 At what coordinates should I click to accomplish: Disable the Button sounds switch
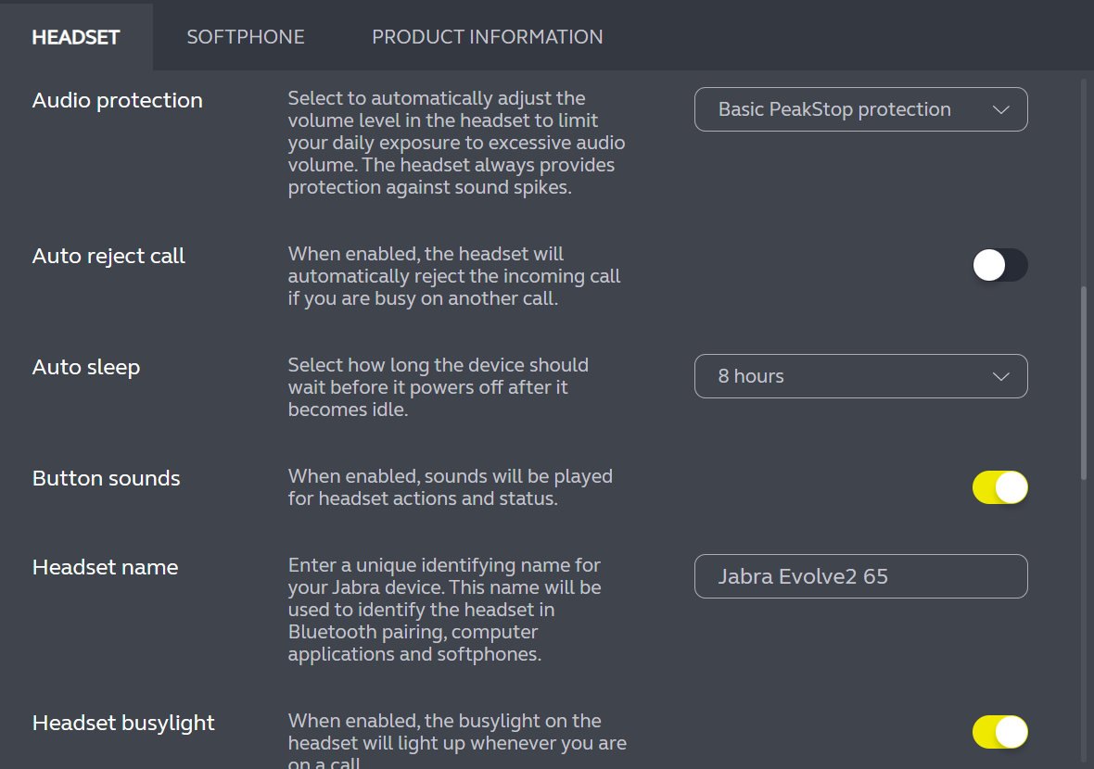tap(999, 487)
